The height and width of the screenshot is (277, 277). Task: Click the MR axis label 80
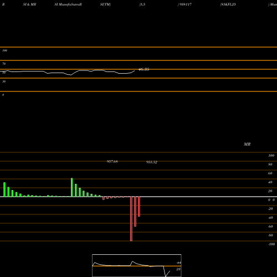point(270,165)
